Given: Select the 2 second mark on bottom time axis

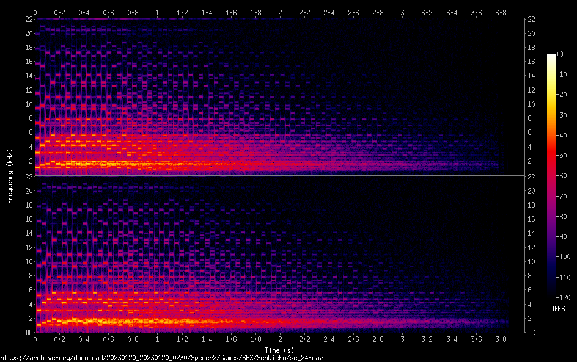Looking at the screenshot, I should point(280,339).
